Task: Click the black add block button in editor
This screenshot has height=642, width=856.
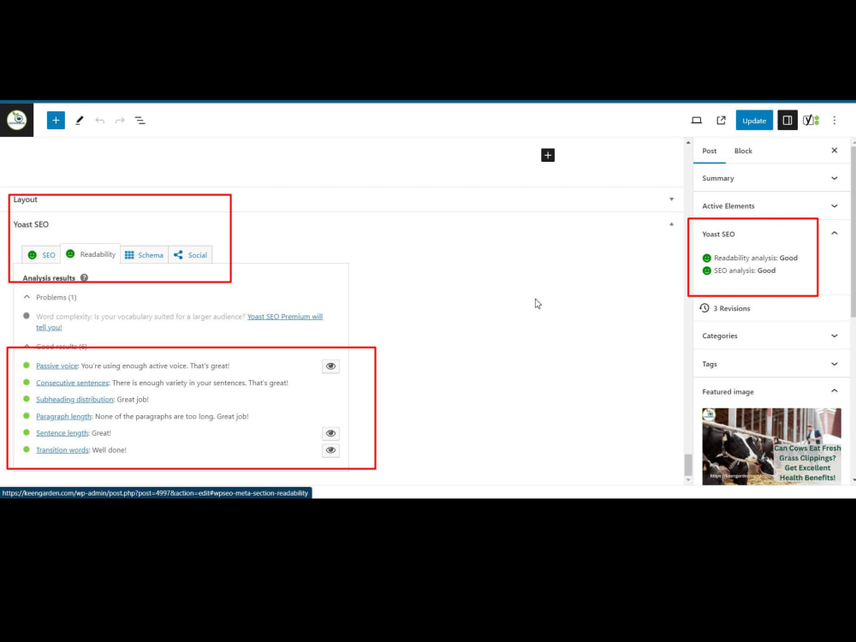Action: (548, 155)
